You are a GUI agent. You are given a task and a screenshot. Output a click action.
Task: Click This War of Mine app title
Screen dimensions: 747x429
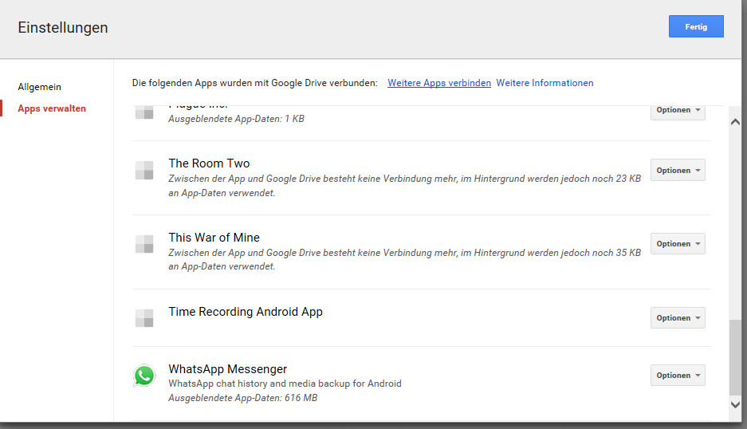(214, 238)
